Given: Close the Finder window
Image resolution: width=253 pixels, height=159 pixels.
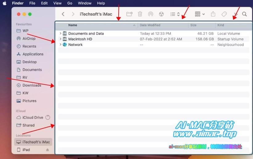Looking at the screenshot, I should [18, 14].
